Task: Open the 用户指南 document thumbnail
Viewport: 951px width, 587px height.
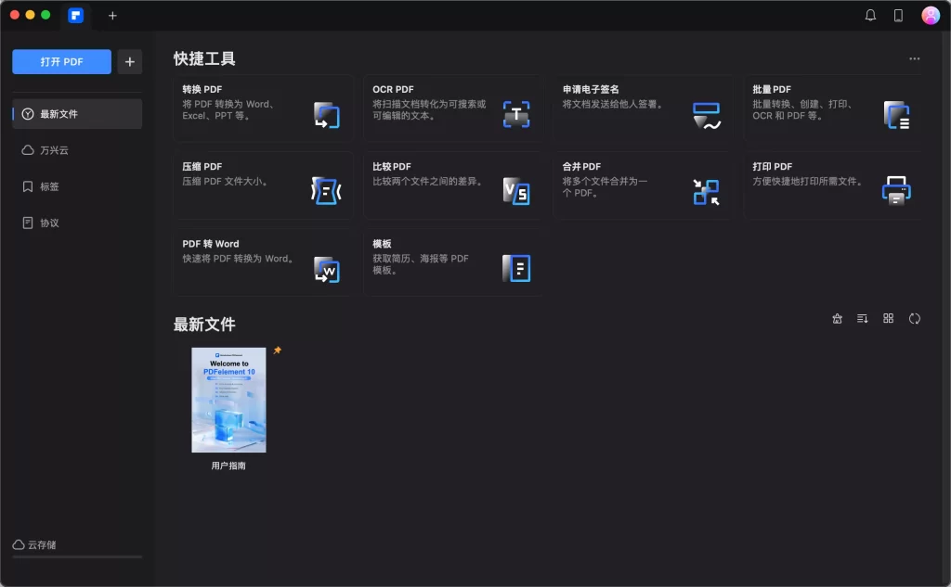Action: coord(228,401)
